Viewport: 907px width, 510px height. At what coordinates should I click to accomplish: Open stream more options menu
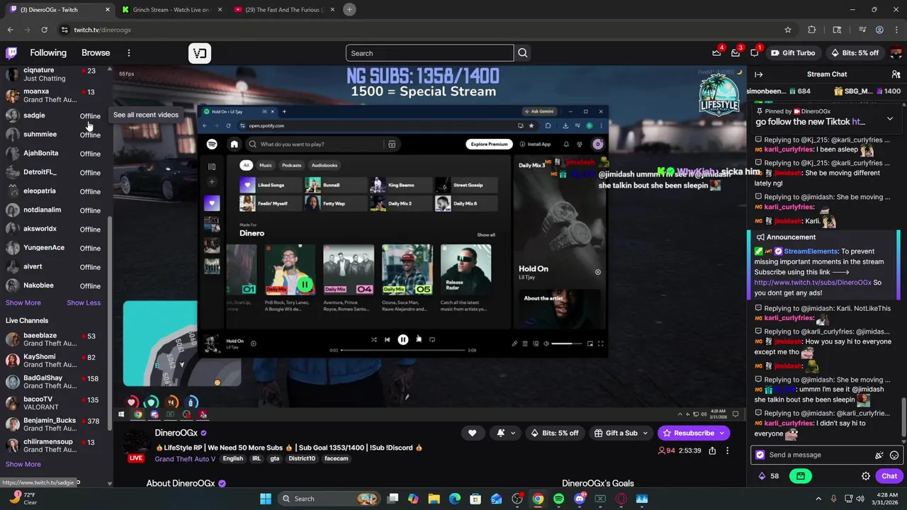(x=727, y=450)
